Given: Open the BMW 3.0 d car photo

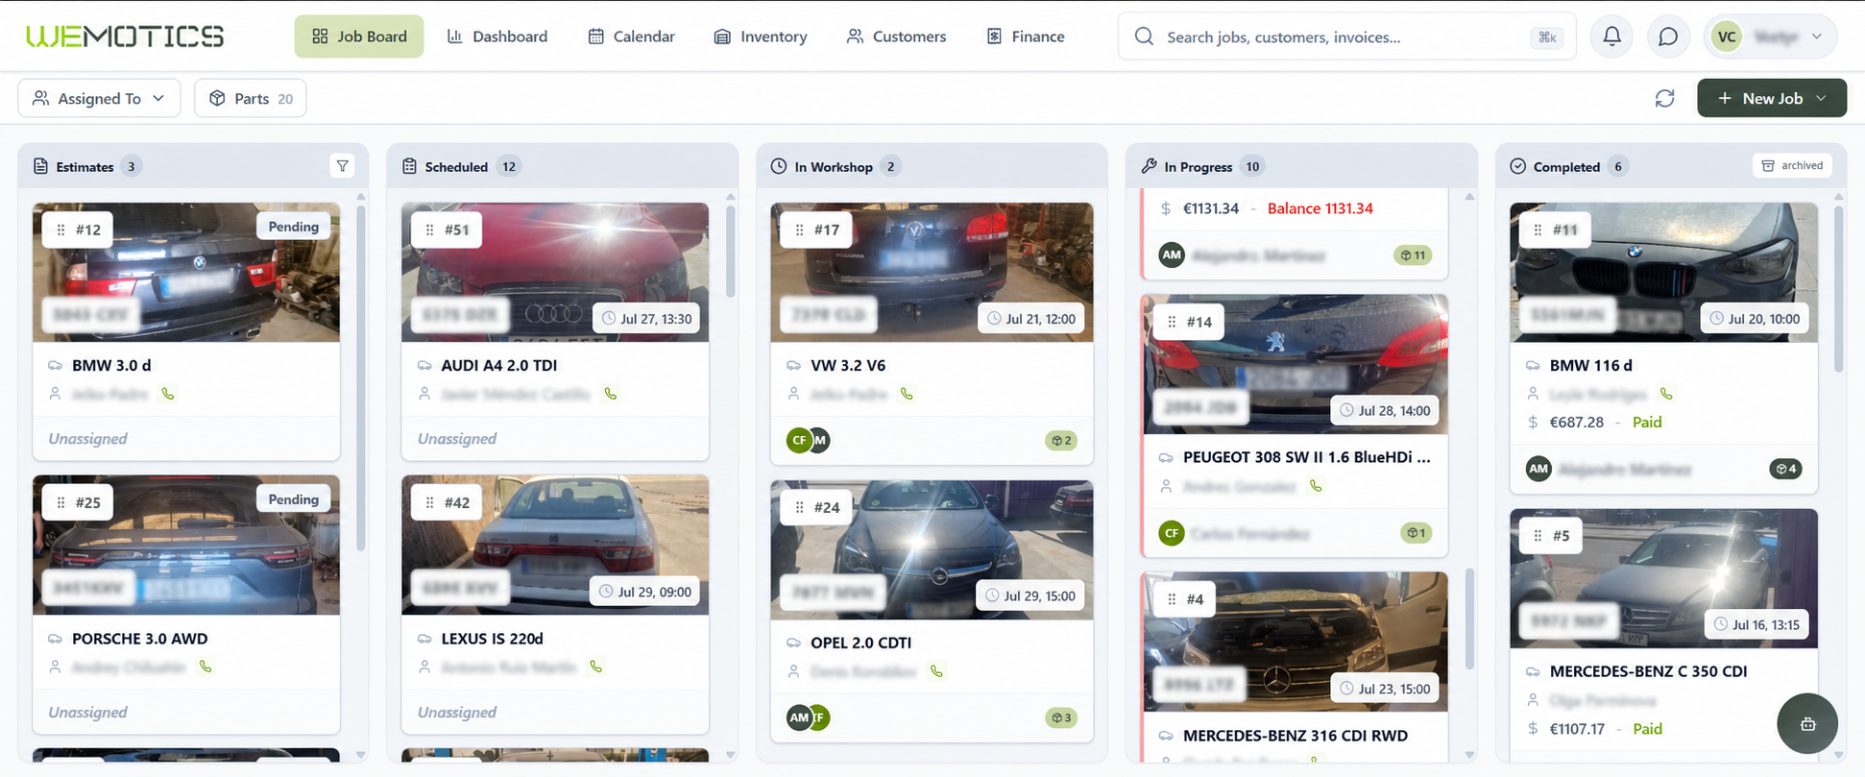Looking at the screenshot, I should (186, 272).
